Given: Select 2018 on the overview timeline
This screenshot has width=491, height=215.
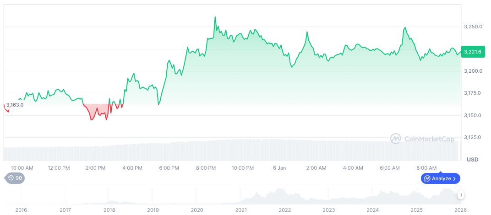Looking at the screenshot, I should pos(109,210).
